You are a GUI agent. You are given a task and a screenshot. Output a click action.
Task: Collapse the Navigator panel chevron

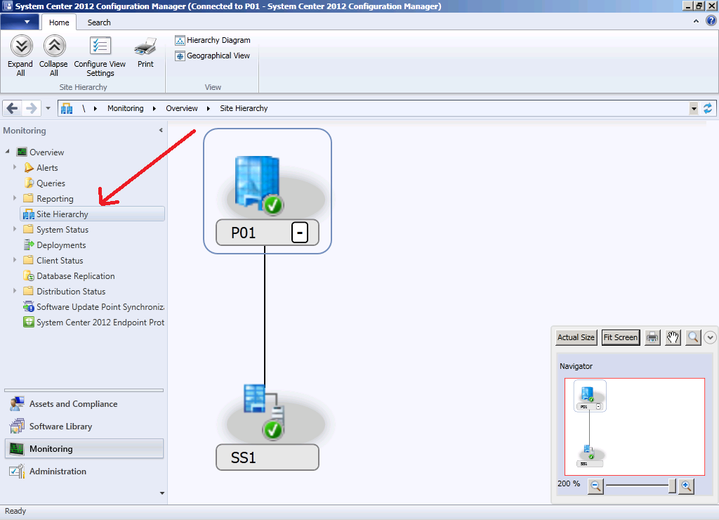pyautogui.click(x=710, y=338)
